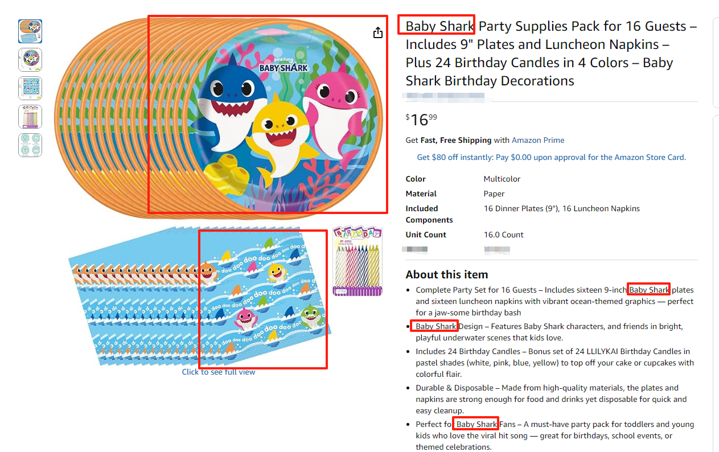Screen dimensions: 719x452
Task: Select the first thumbnail showing full party pack
Action: pyautogui.click(x=30, y=31)
